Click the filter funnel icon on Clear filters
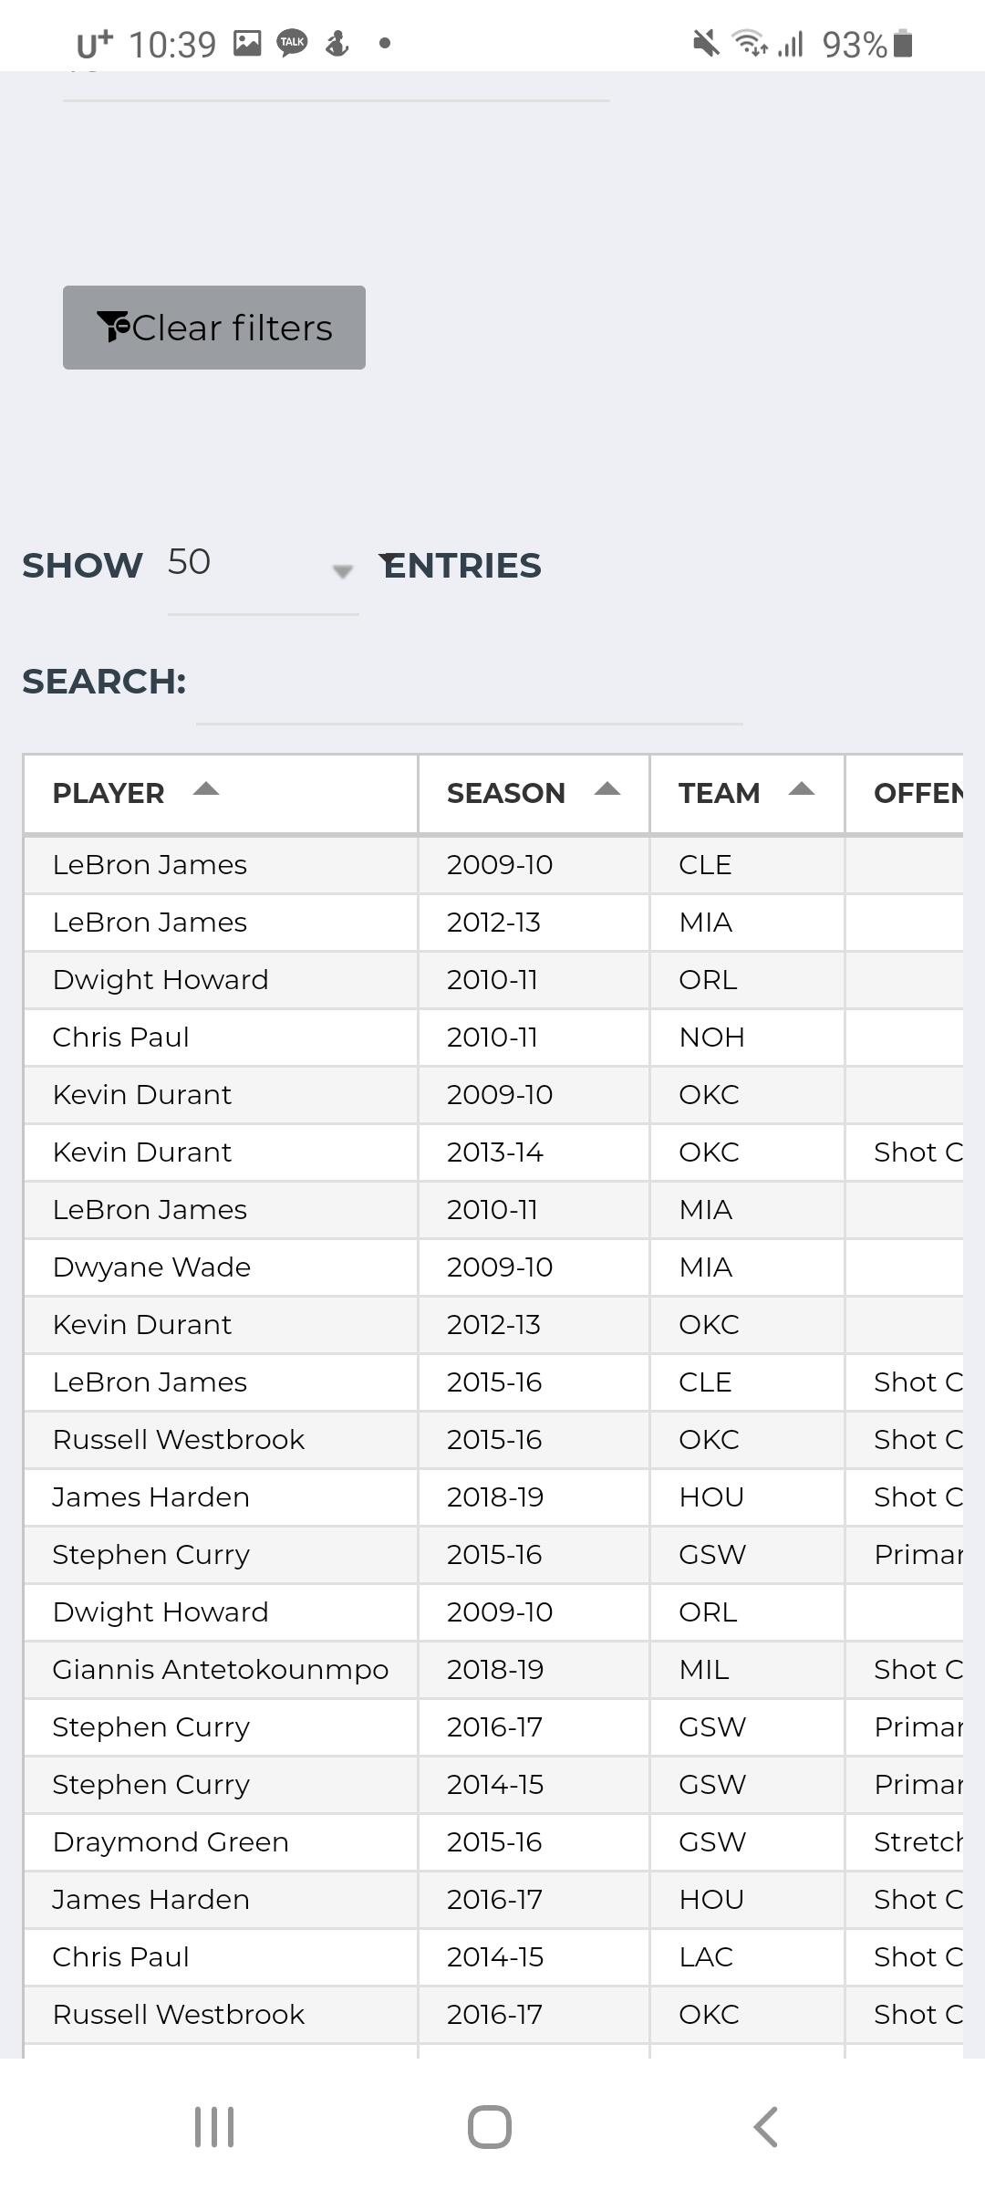 click(113, 327)
